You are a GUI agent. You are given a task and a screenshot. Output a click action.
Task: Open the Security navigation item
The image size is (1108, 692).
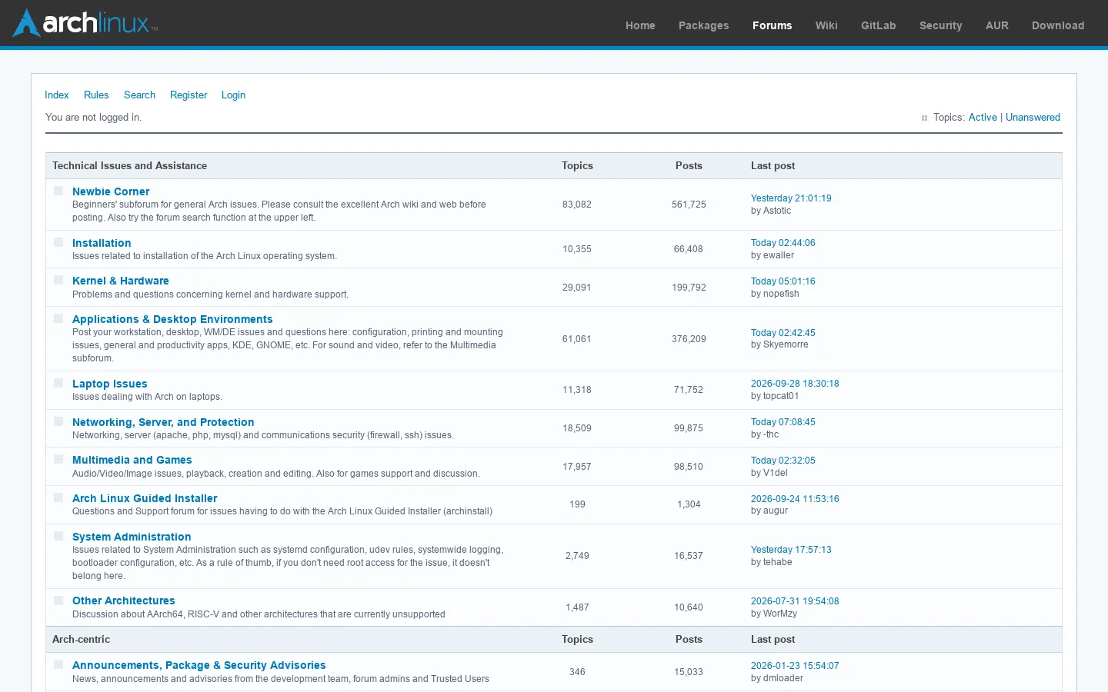940,25
